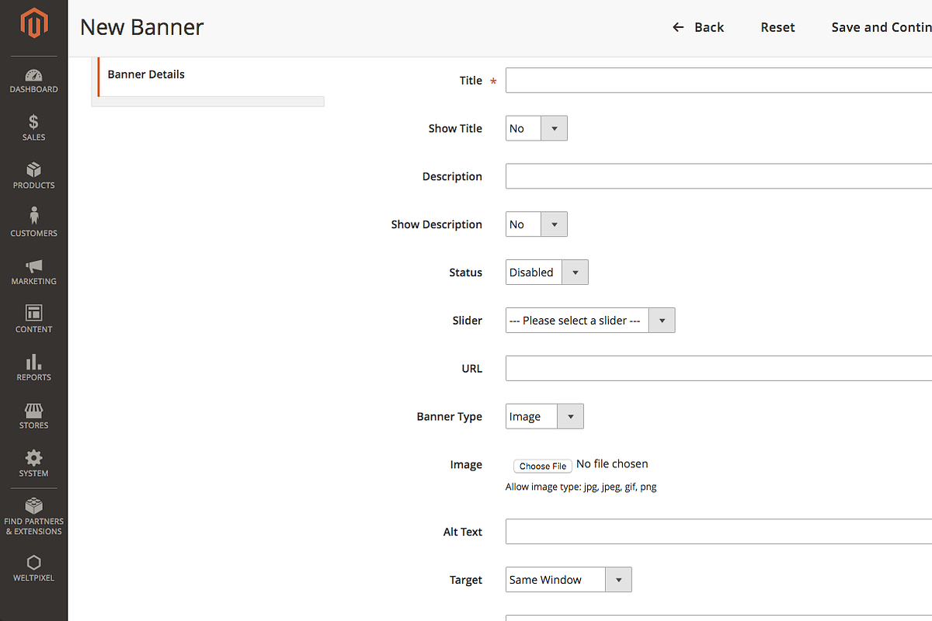Screen dimensions: 932x621
Task: Open the WeltPixel menu
Action: (x=33, y=568)
